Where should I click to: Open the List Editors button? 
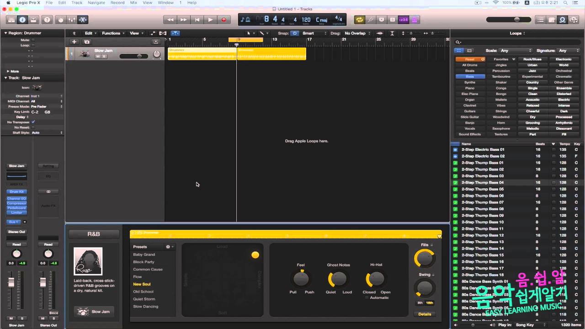coord(541,20)
